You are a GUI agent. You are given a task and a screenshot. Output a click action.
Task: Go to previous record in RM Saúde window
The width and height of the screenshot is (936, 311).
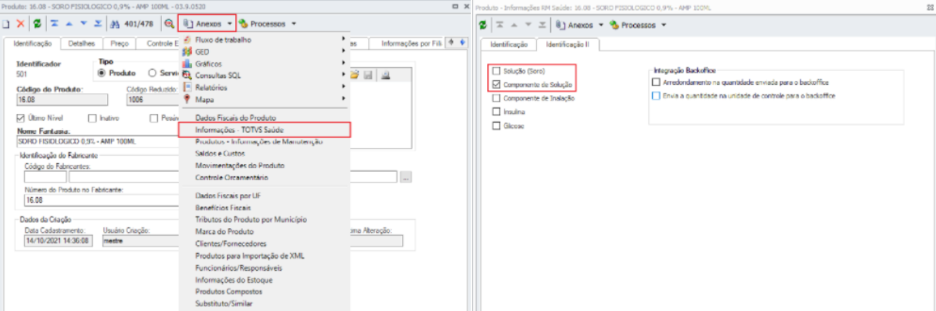pos(514,25)
